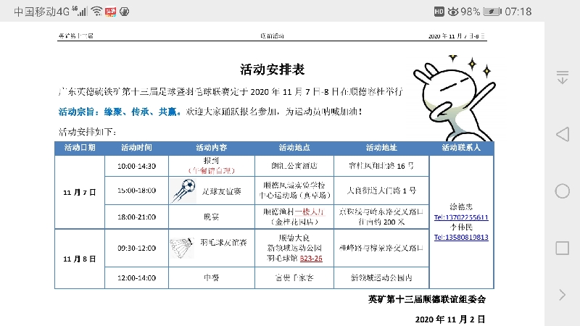This screenshot has height=326, width=580.
Task: Tap the eye comfort icon in status bar
Action: 453,12
